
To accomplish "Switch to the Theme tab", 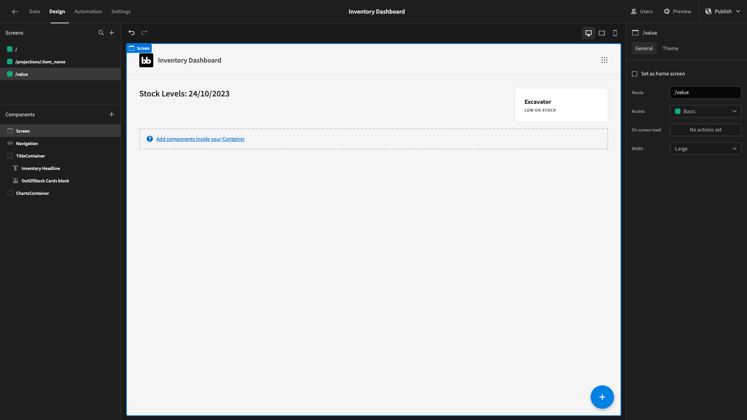I will click(x=670, y=48).
